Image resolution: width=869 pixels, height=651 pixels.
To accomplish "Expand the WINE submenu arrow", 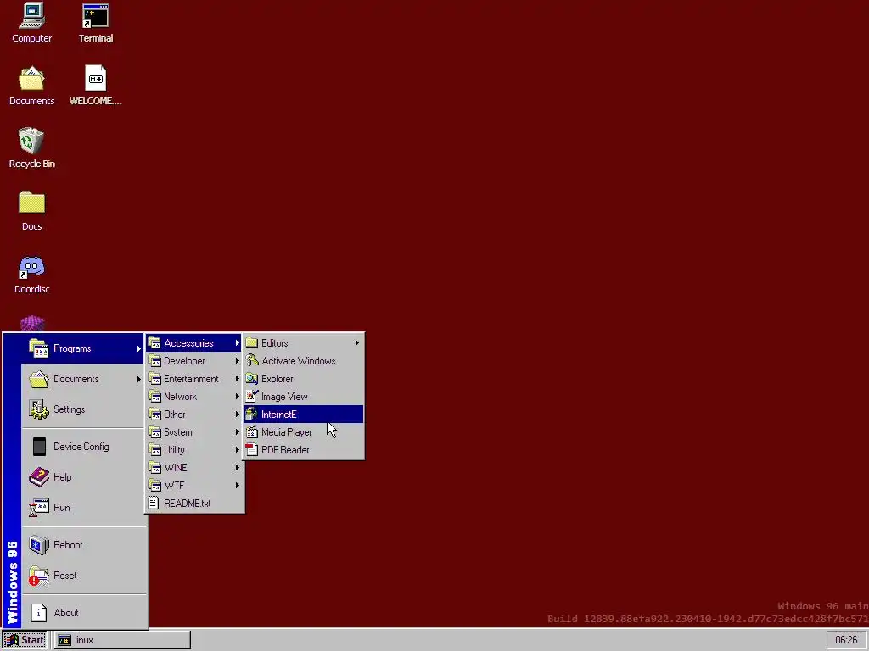I will click(x=238, y=468).
